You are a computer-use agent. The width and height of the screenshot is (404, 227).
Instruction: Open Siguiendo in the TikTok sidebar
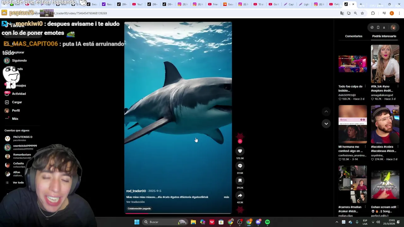pos(16,61)
